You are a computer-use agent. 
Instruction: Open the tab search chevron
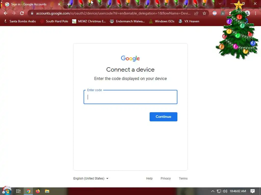tap(220, 4)
